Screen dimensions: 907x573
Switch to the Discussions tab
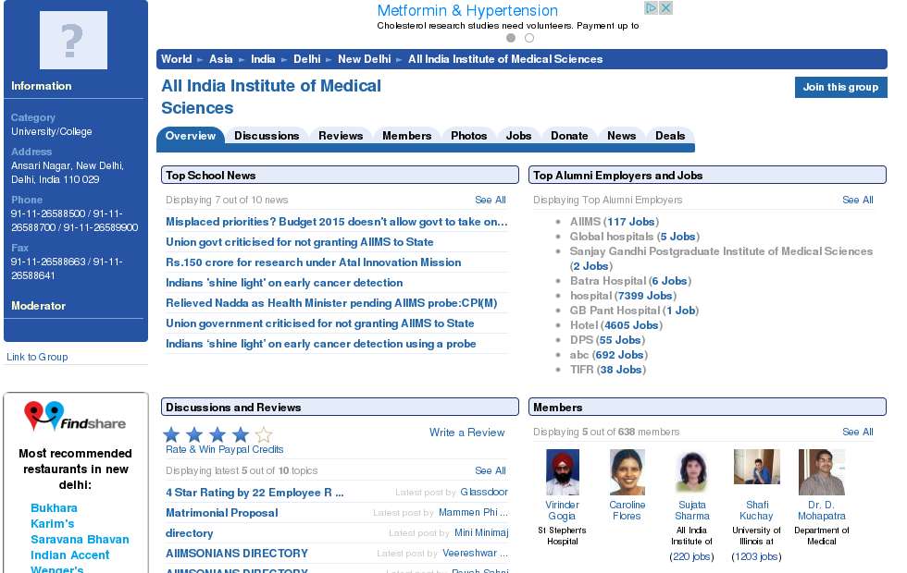point(267,136)
